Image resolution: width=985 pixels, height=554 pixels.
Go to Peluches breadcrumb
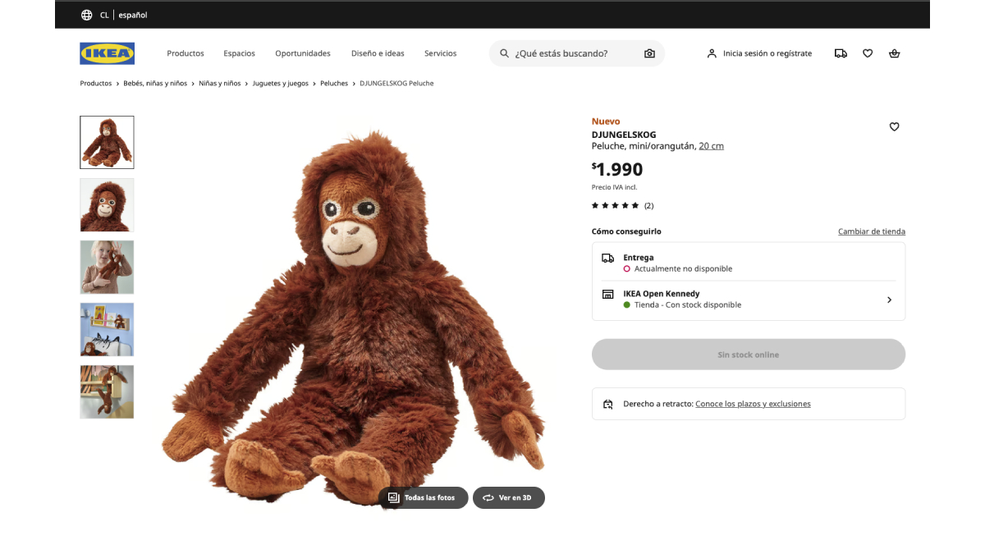point(334,84)
